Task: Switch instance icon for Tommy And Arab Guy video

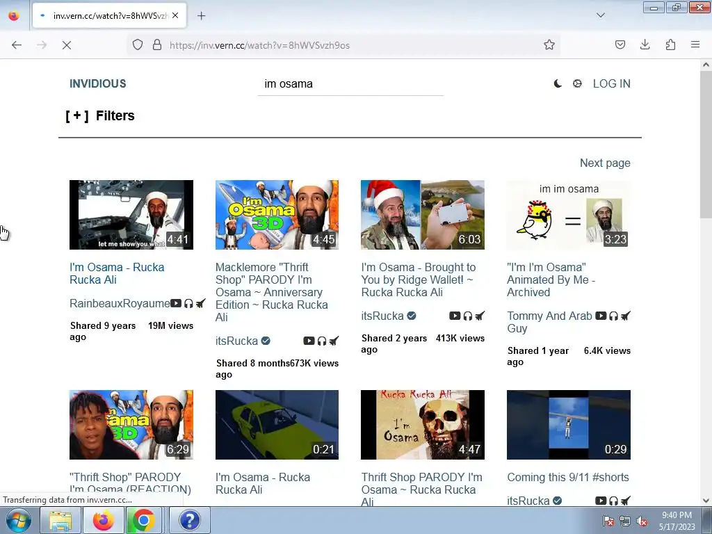Action: coord(626,316)
